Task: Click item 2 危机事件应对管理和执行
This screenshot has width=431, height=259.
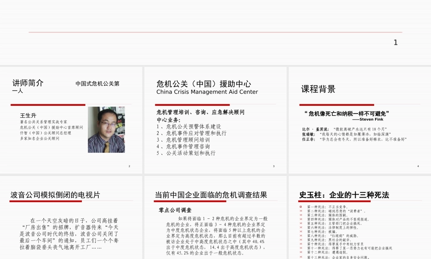Action: pos(191,133)
